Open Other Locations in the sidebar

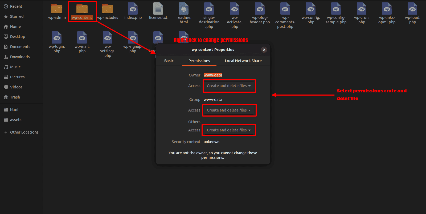[21, 132]
